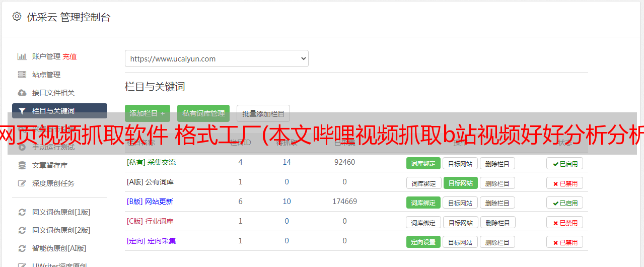The height and width of the screenshot is (267, 644).
Task: Open the [私有] 采集交流 column link
Action: [151, 162]
